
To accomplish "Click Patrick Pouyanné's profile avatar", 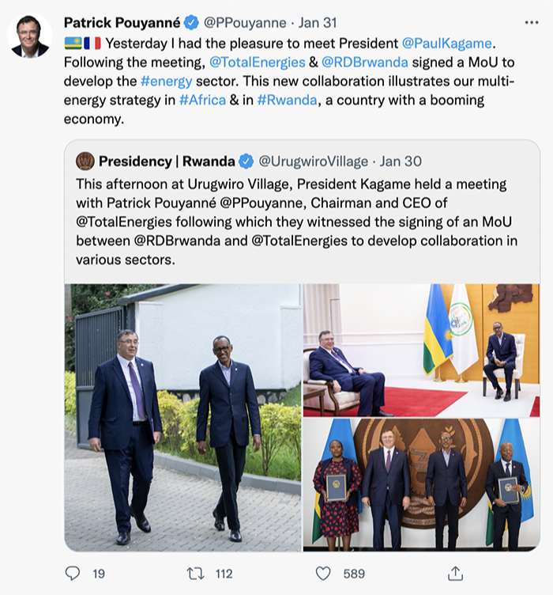I will [30, 37].
